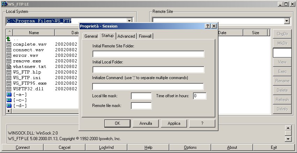The height and width of the screenshot is (153, 297).
Task: Click the log area scroll down arrow
Action: pos(288,139)
